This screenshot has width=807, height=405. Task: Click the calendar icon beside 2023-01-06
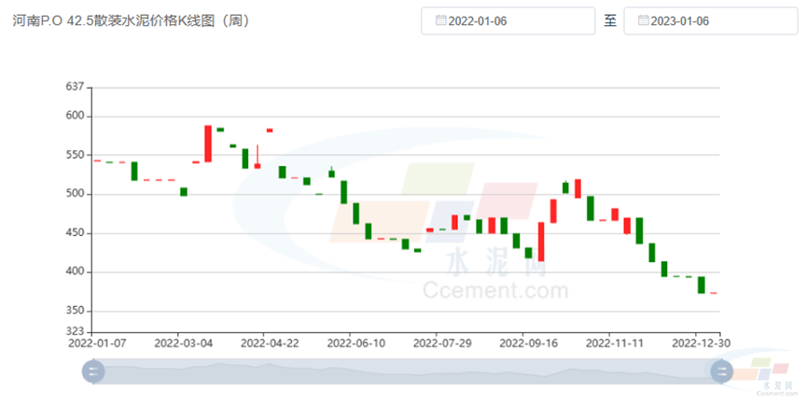pos(644,21)
